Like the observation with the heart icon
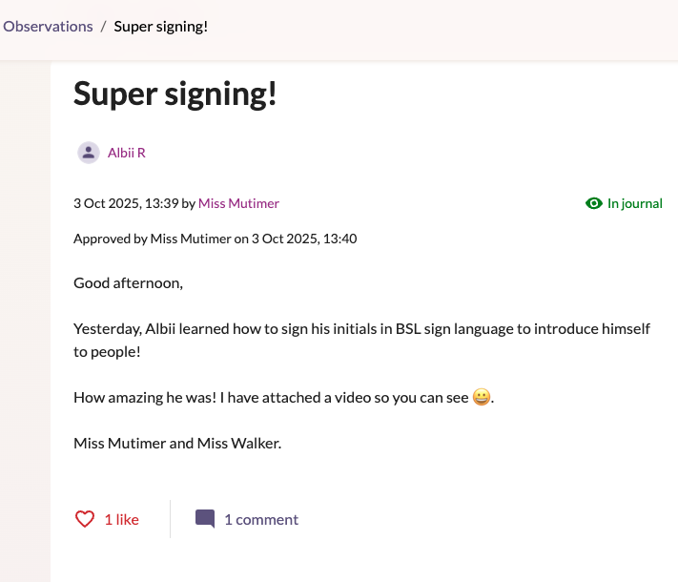This screenshot has width=678, height=582. pos(85,519)
